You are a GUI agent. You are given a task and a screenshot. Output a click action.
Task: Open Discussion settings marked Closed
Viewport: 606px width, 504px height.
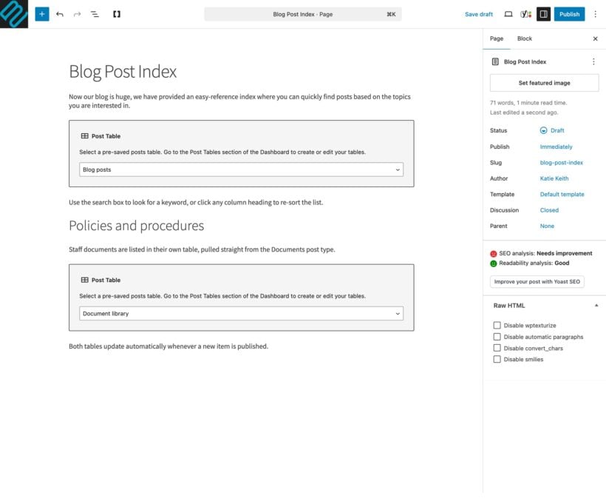(549, 210)
